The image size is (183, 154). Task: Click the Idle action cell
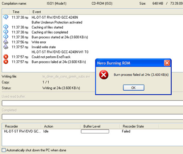(46, 131)
